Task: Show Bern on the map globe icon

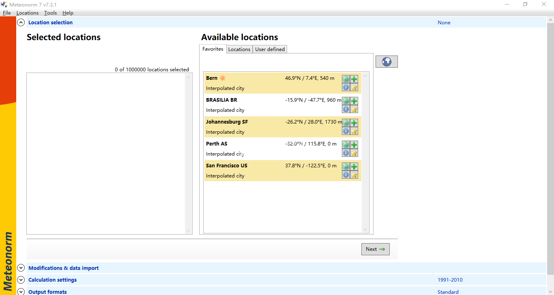Action: point(346,79)
